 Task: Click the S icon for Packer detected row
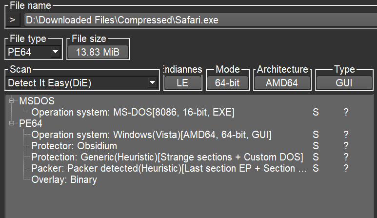click(316, 168)
